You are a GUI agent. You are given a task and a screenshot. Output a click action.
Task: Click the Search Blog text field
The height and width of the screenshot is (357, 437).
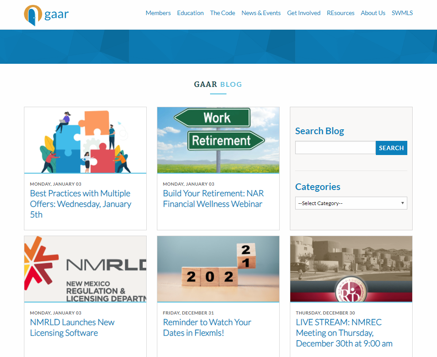(x=335, y=147)
